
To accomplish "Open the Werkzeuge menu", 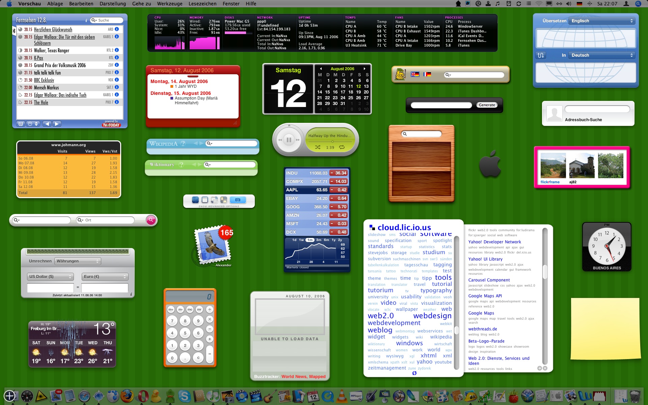I will tap(170, 4).
